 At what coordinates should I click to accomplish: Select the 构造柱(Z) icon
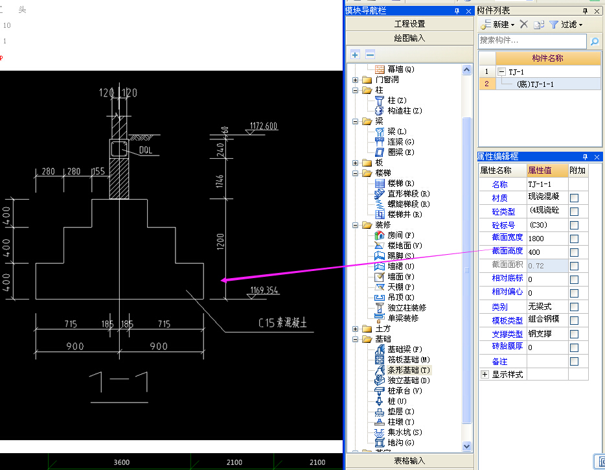[x=380, y=111]
